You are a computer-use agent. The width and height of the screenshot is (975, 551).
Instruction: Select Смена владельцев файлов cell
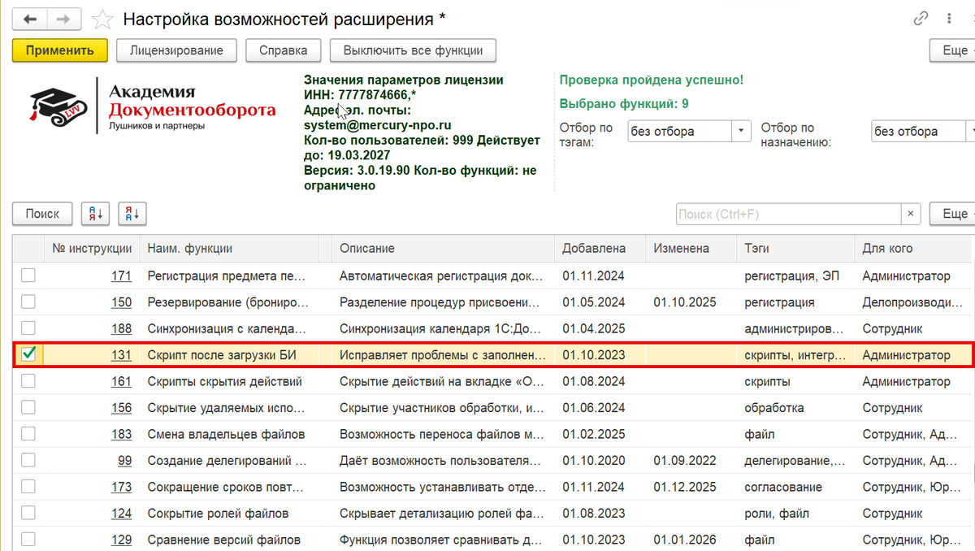226,435
